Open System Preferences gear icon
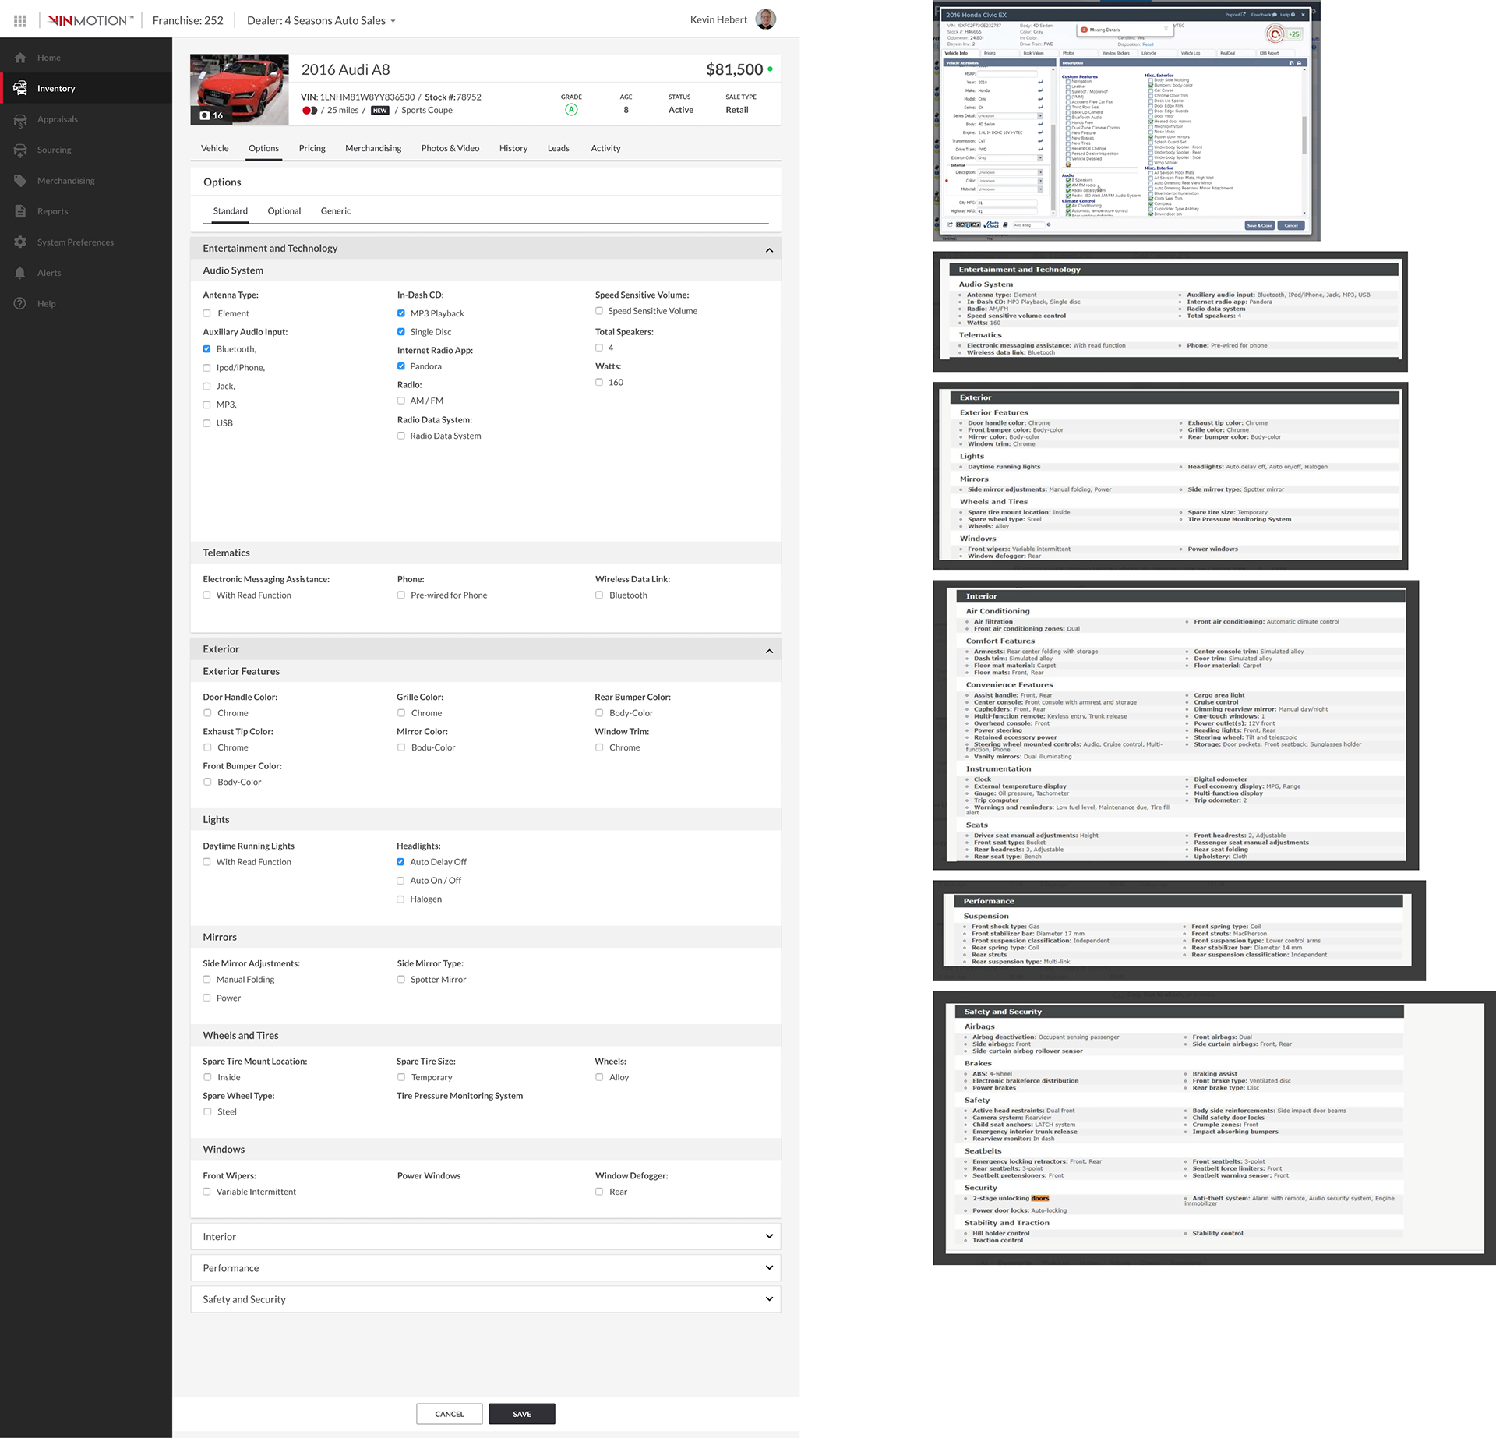The image size is (1496, 1438). [x=20, y=242]
